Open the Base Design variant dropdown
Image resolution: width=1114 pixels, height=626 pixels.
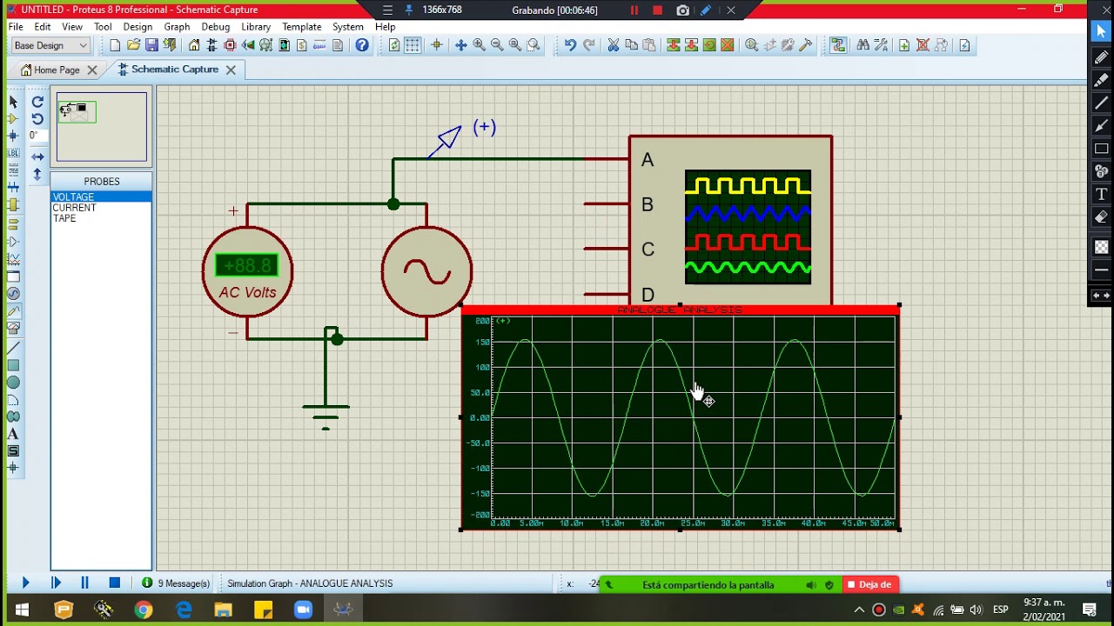pyautogui.click(x=50, y=45)
